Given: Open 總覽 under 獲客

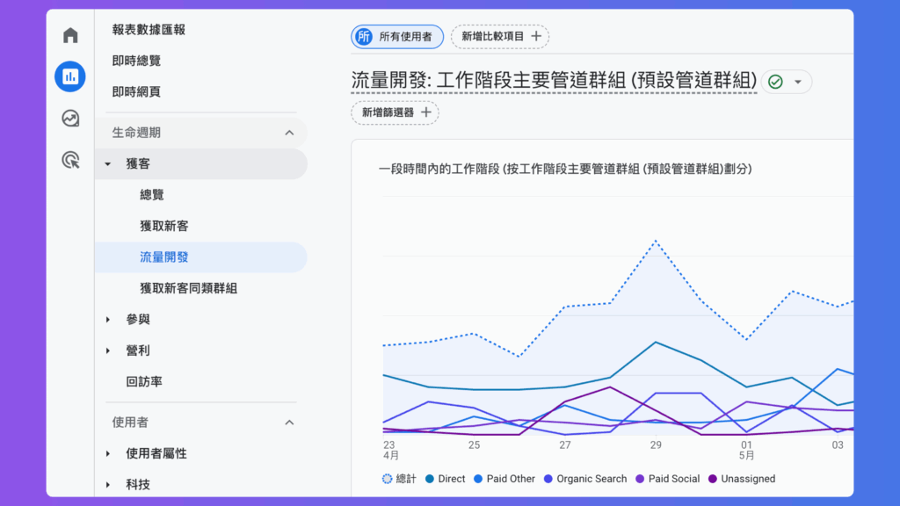Looking at the screenshot, I should [x=152, y=195].
